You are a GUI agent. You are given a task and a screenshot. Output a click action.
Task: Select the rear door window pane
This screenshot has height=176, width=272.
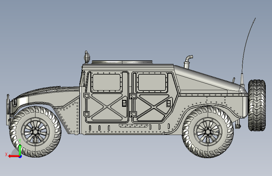pos(152,82)
